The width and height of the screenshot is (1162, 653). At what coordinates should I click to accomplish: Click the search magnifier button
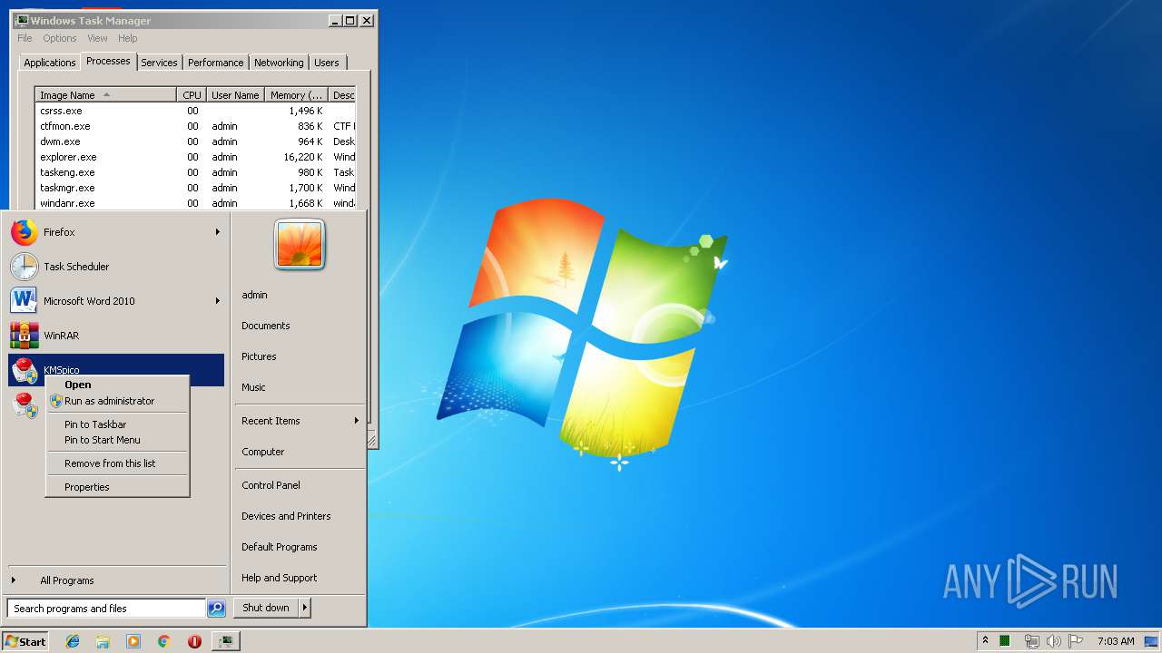point(216,609)
